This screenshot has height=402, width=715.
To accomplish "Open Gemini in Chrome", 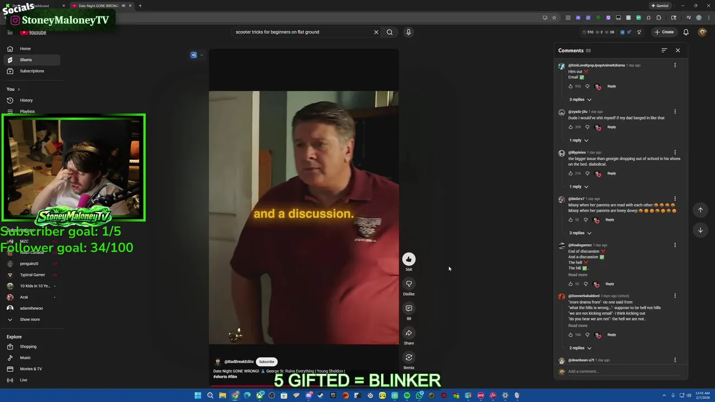I will [x=660, y=6].
